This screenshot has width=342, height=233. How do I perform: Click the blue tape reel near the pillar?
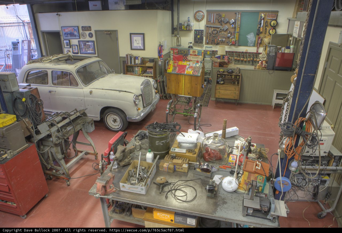click(x=283, y=184)
